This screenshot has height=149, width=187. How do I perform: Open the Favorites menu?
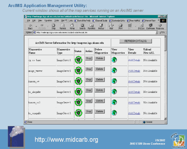tap(48, 21)
